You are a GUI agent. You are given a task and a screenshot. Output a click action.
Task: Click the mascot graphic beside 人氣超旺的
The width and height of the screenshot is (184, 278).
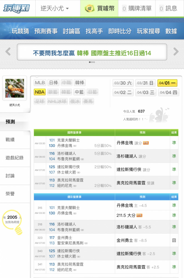[159, 115]
